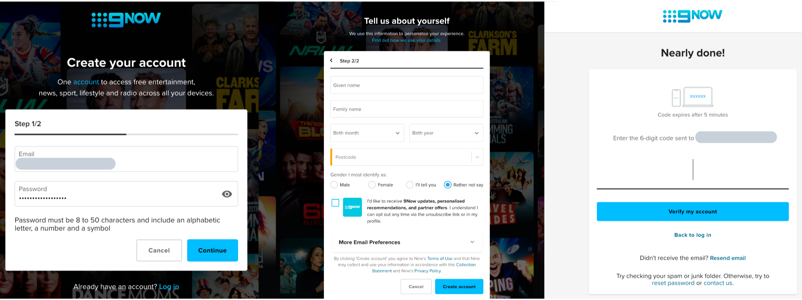
Task: Expand More Email Preferences
Action: [x=407, y=243]
